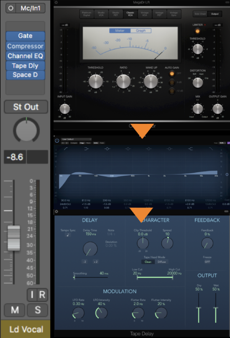Toggle the 380 Hz parametric band icon

coord(128,149)
